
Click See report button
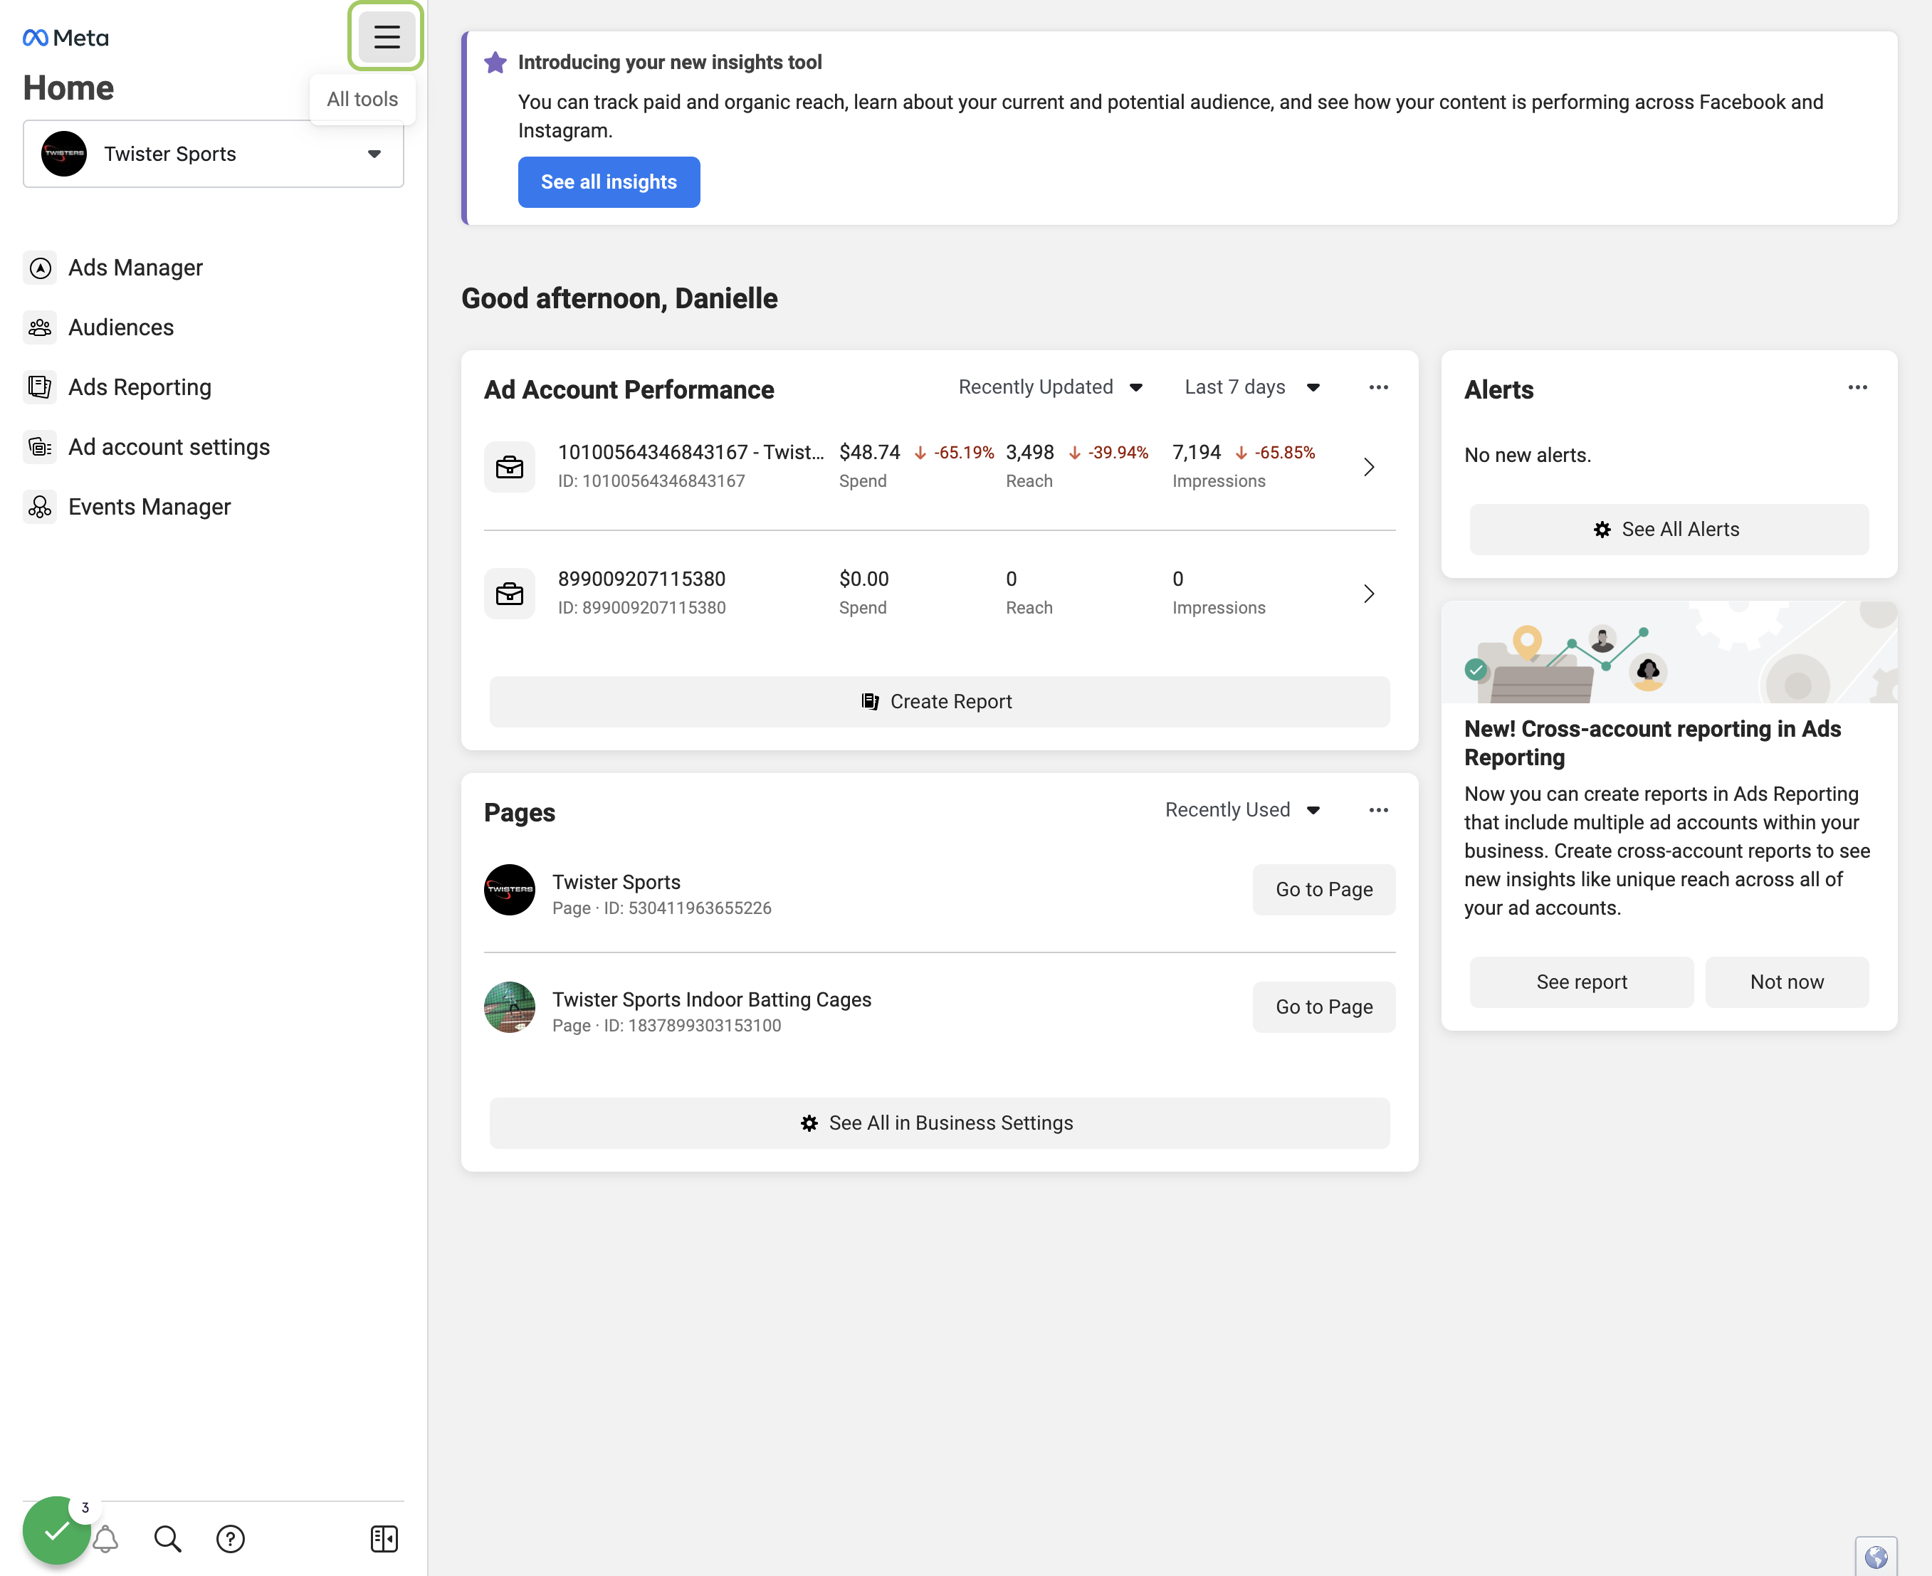(1582, 982)
